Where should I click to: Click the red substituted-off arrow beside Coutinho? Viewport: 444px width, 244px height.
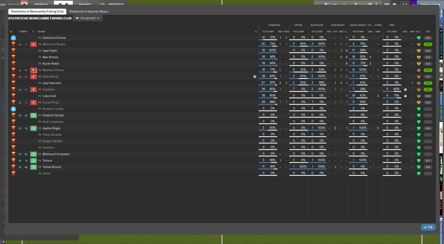point(33,90)
